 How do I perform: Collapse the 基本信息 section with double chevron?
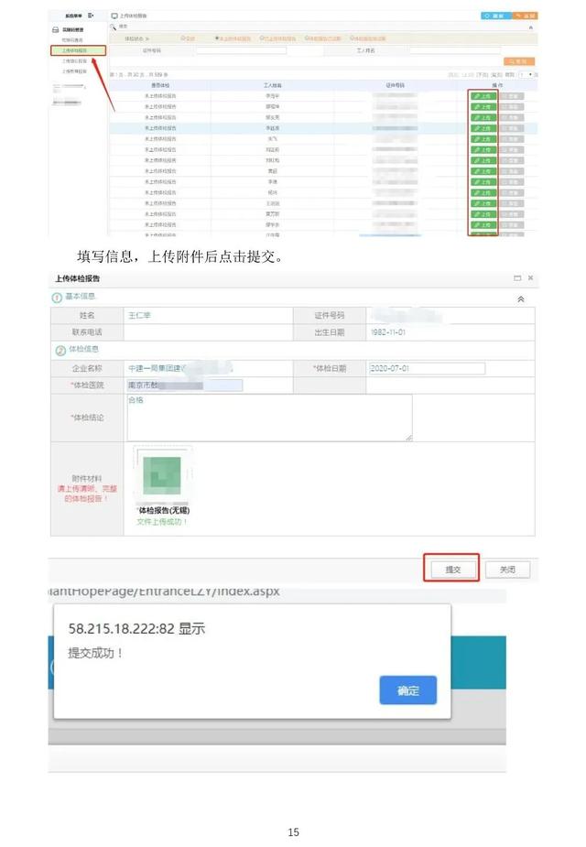click(521, 299)
